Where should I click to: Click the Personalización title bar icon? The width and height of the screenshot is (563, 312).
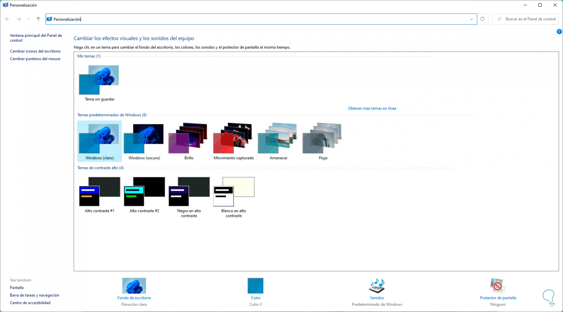[x=5, y=5]
